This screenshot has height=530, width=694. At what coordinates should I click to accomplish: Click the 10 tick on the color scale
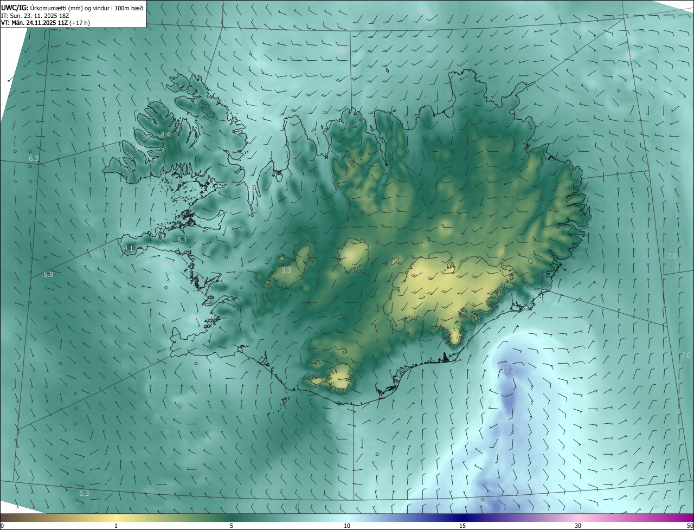coord(347,526)
